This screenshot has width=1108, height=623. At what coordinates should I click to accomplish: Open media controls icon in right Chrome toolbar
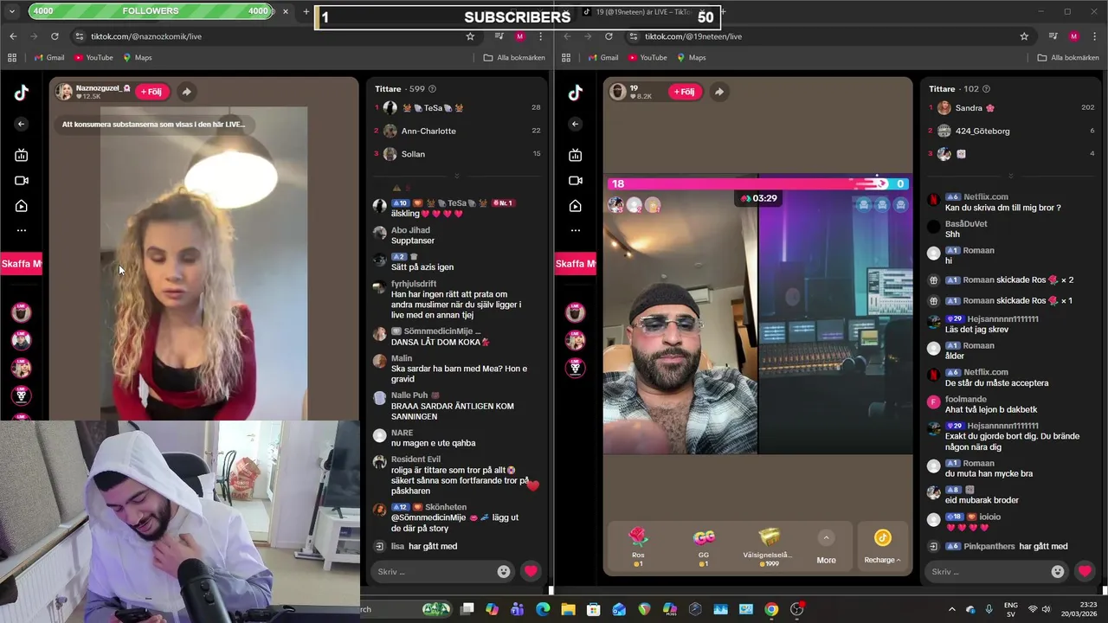[1053, 36]
